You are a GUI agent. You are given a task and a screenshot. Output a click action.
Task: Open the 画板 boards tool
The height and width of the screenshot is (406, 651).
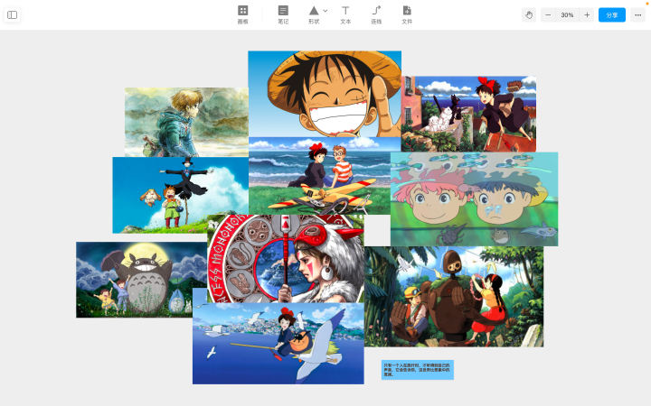243,15
